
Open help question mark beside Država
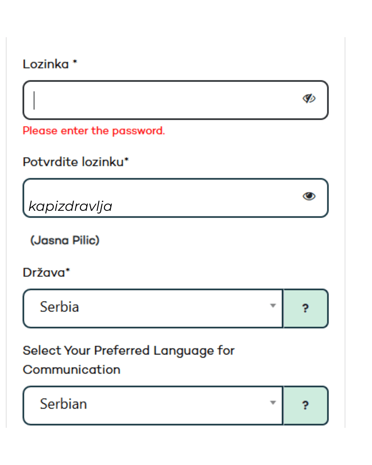(x=306, y=308)
